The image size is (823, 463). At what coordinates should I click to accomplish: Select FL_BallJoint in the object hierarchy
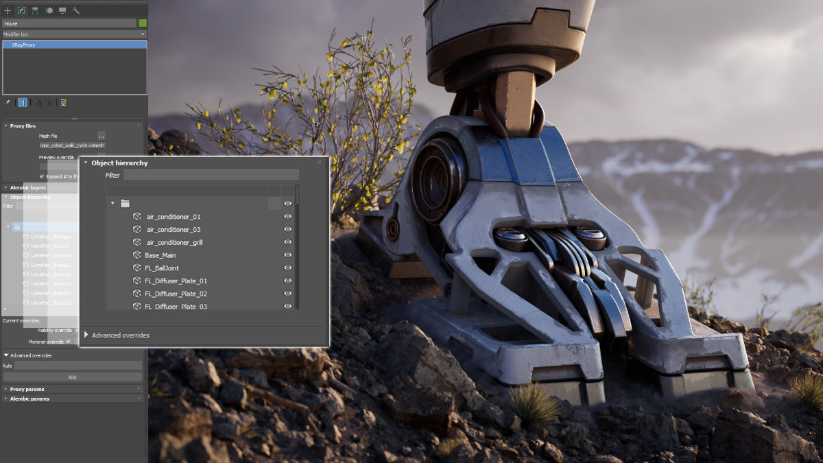(x=162, y=268)
